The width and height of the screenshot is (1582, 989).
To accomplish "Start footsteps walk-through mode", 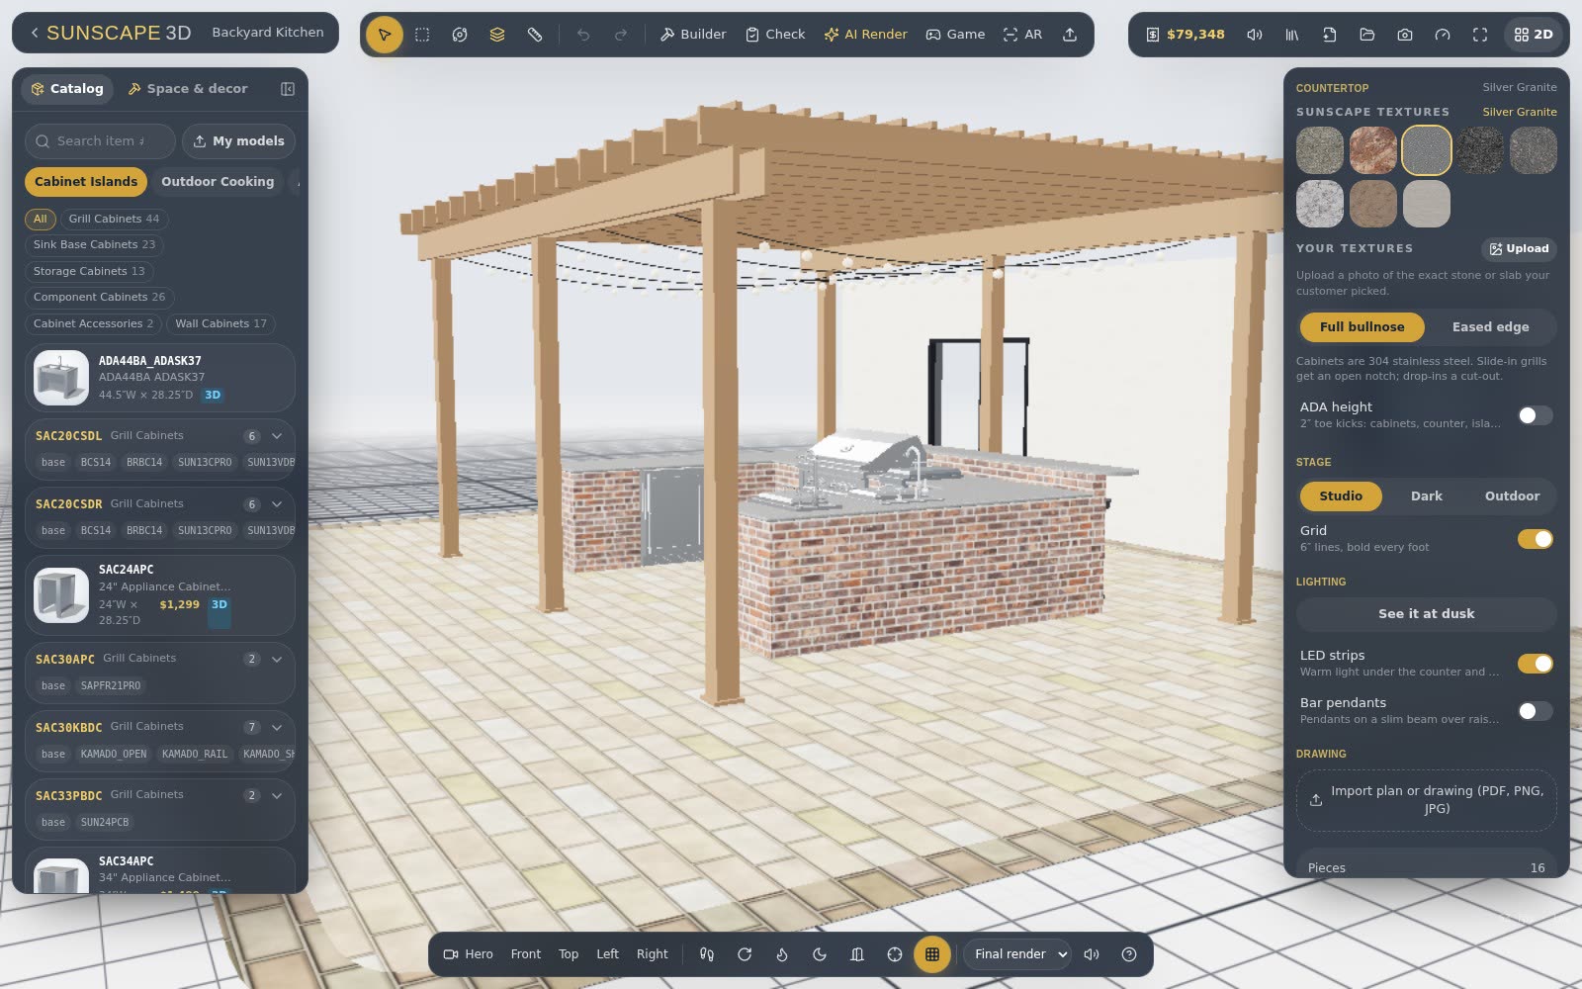I will [707, 954].
